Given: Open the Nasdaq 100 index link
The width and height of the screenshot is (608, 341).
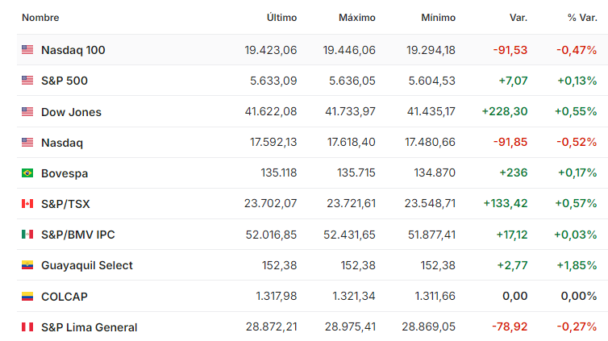Looking at the screenshot, I should (73, 50).
